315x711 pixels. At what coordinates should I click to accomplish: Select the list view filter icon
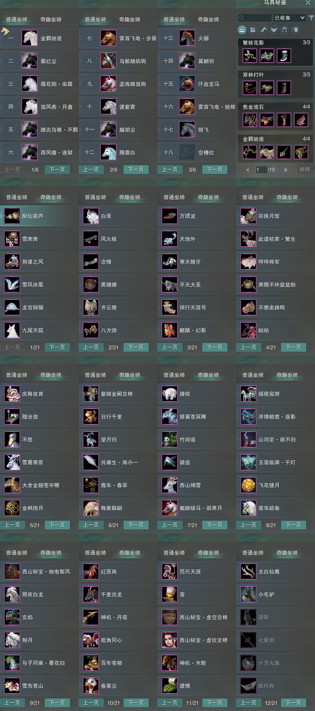click(x=242, y=30)
